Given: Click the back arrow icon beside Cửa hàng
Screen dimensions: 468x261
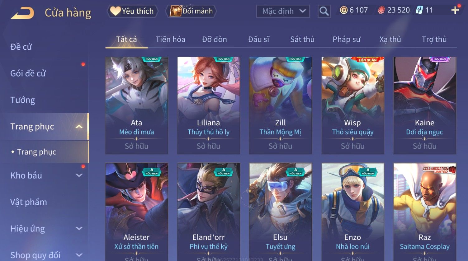Looking at the screenshot, I should coord(22,13).
